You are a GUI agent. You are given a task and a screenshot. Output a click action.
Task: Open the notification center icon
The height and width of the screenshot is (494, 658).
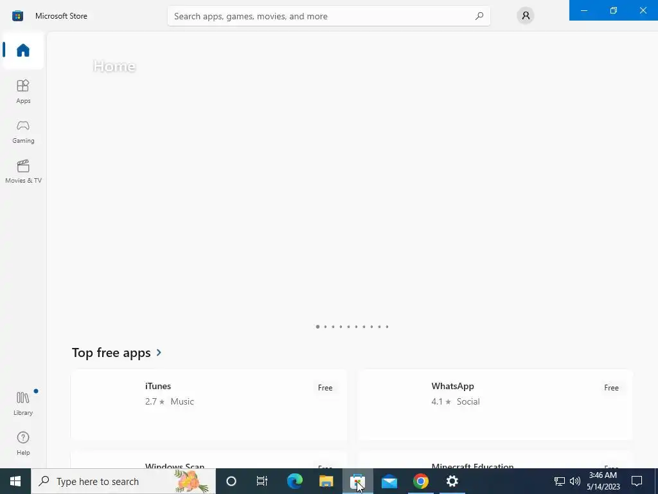tap(637, 481)
